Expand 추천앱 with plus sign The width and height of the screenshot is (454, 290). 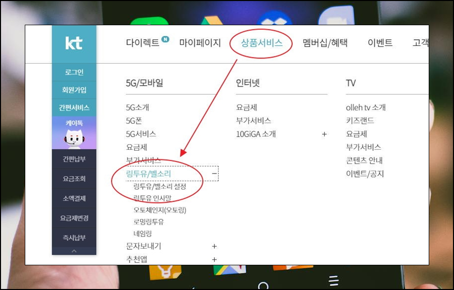point(214,259)
